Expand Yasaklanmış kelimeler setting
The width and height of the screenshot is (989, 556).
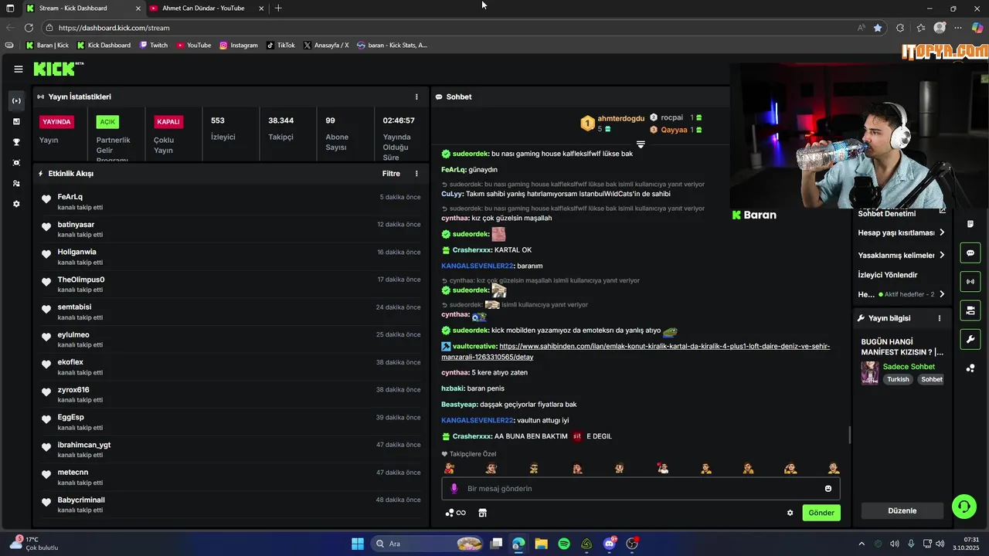click(x=902, y=255)
